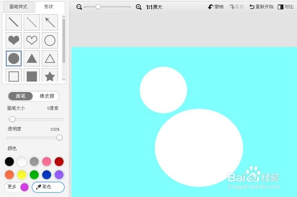Select the filled star shape

(50, 75)
